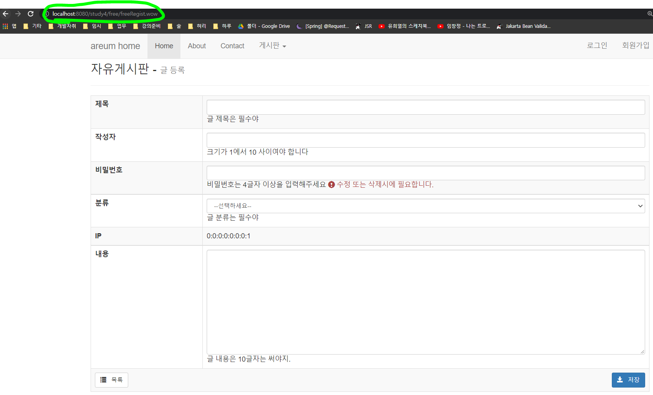Click the '크기가 1에서 10 사이여야 합니다' message
The width and height of the screenshot is (653, 395).
tap(258, 152)
